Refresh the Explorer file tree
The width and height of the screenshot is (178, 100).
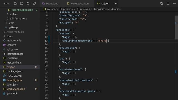pyautogui.click(x=28, y=4)
